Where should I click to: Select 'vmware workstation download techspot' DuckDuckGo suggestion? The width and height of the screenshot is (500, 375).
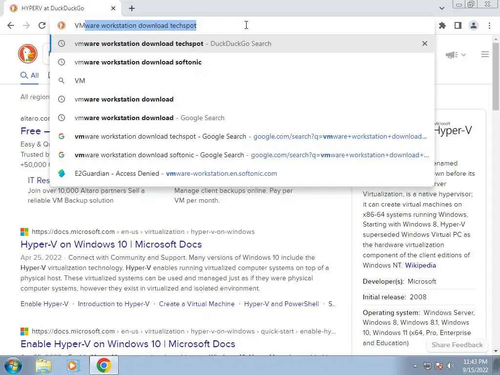point(242,43)
